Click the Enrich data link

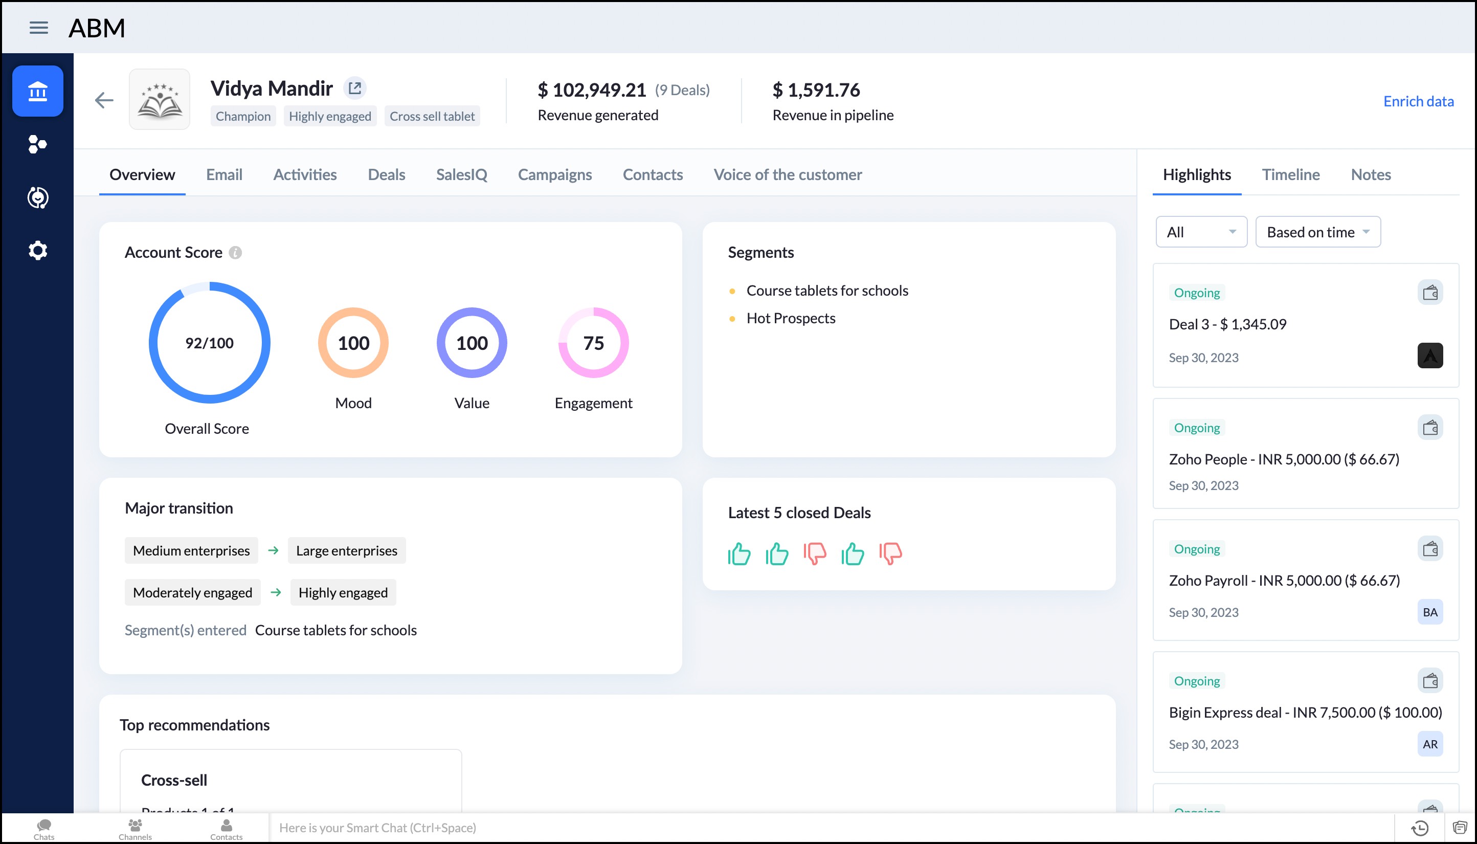tap(1418, 101)
